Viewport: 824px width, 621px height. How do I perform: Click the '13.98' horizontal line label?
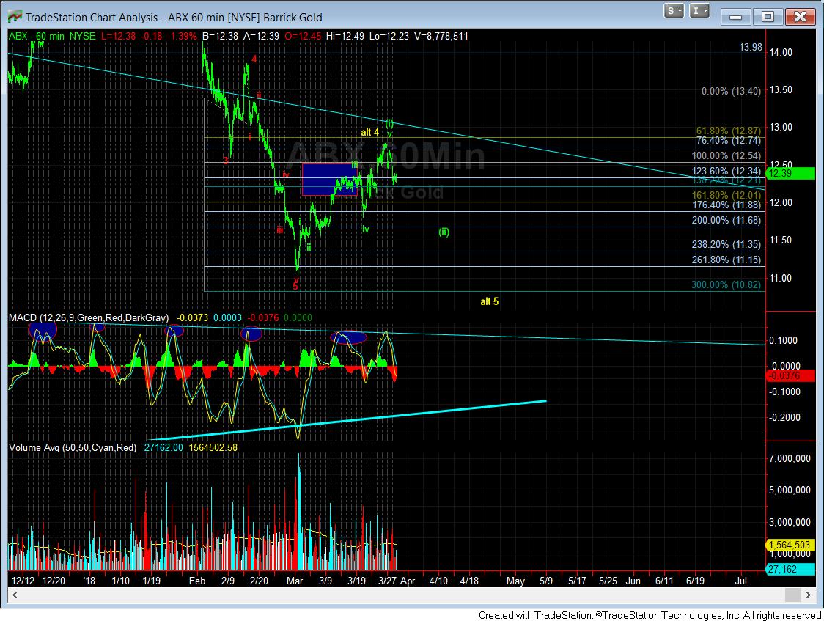click(751, 47)
